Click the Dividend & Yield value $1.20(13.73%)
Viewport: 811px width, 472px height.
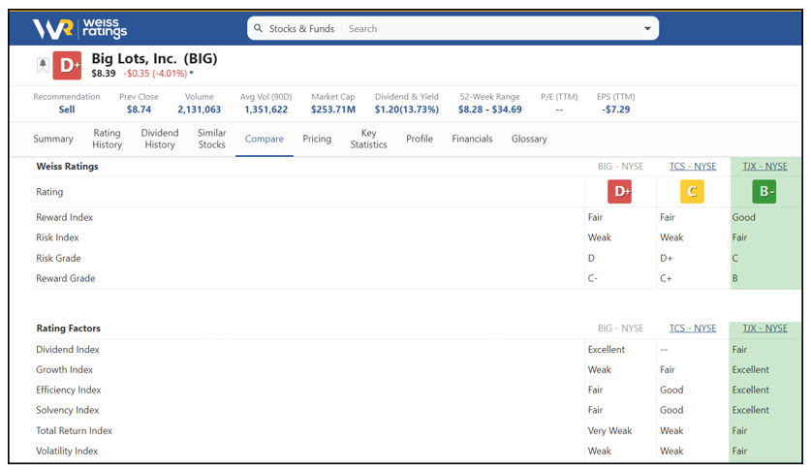(x=407, y=110)
